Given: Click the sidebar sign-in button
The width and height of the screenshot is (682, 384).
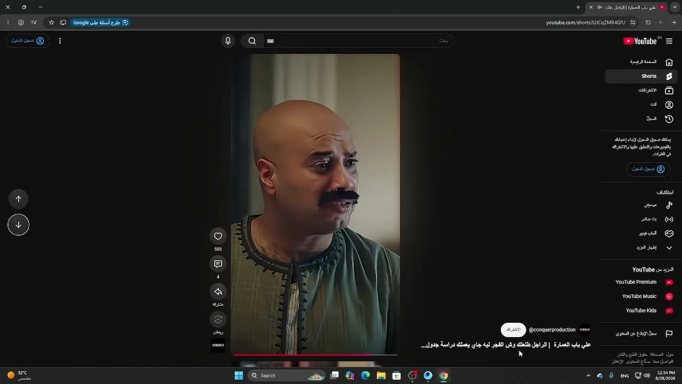Looking at the screenshot, I should pos(648,169).
